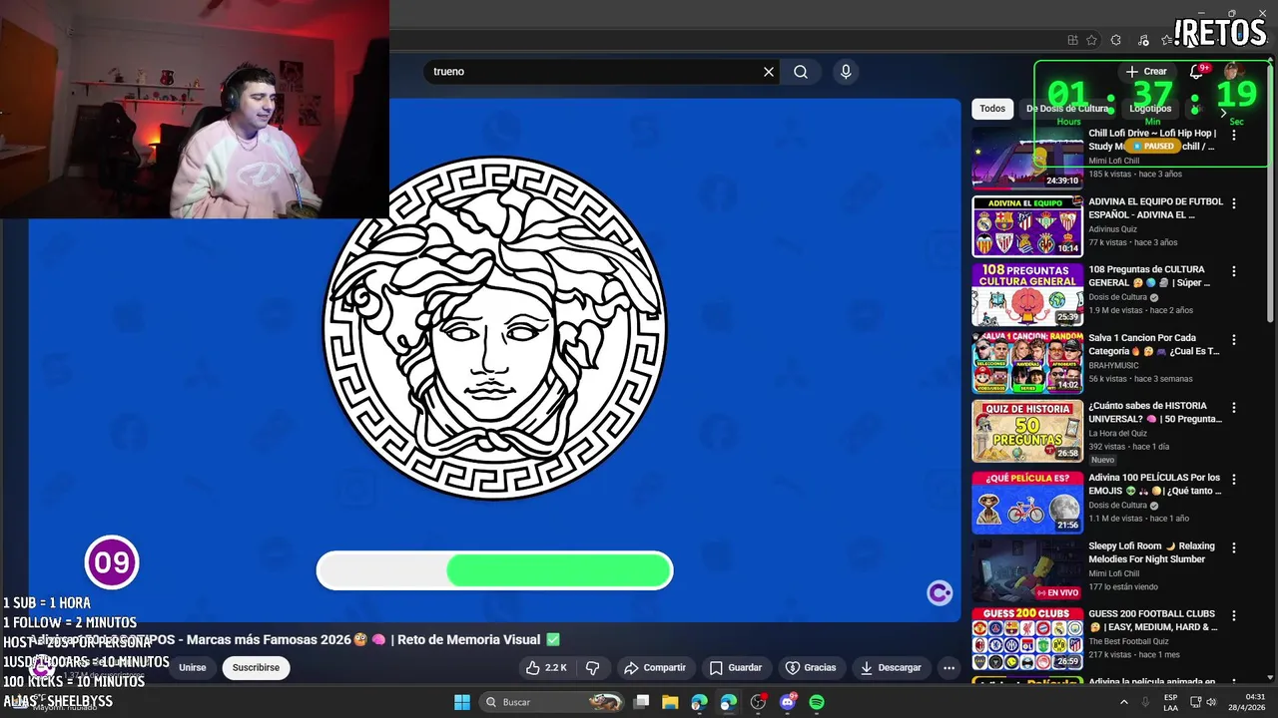The height and width of the screenshot is (718, 1278).
Task: Click the Descargar button
Action: 891,667
